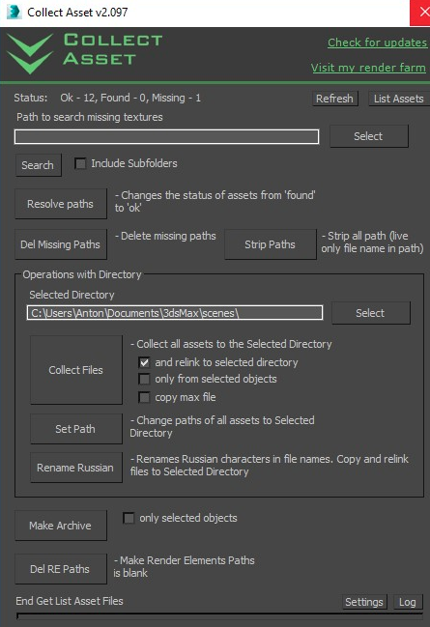Click the Collect Asset green chevron logo

[x=30, y=53]
